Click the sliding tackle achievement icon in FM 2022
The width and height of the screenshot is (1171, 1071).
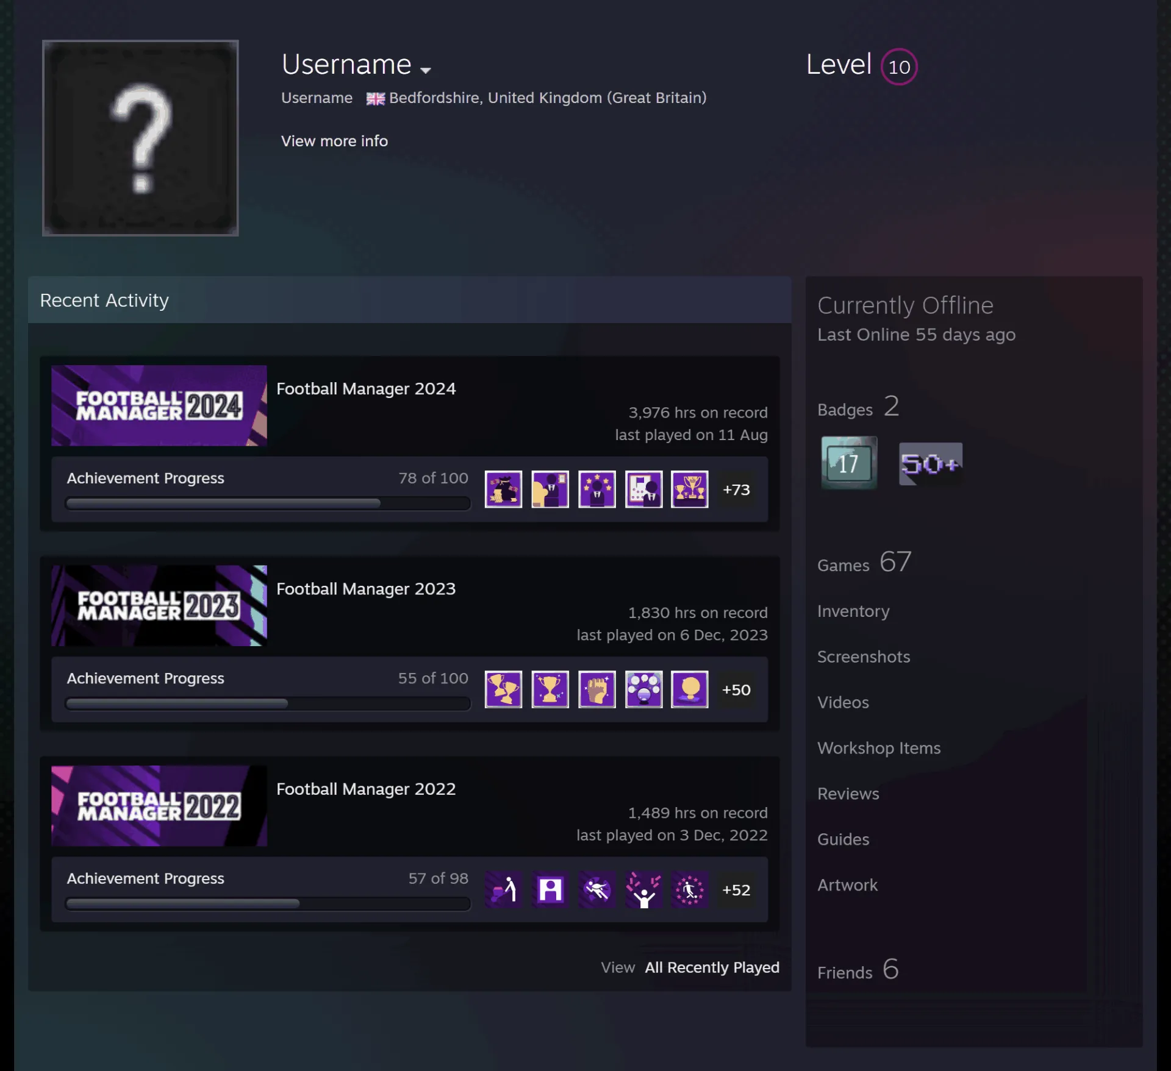click(x=597, y=890)
